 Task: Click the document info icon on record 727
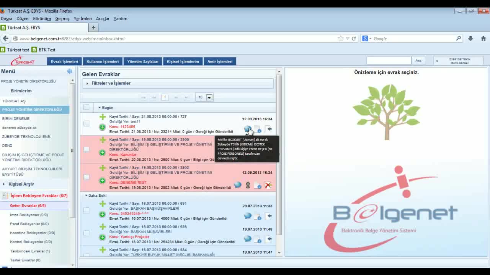click(258, 129)
